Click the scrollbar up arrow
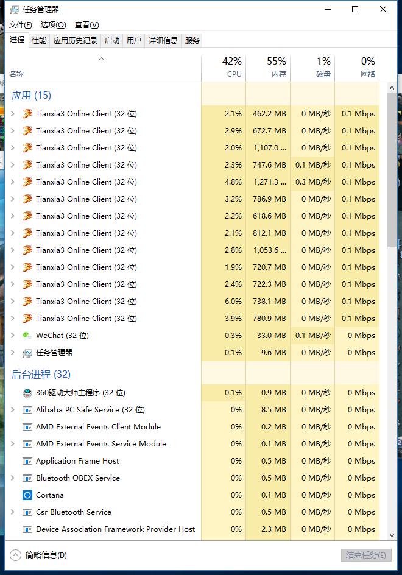 point(392,88)
